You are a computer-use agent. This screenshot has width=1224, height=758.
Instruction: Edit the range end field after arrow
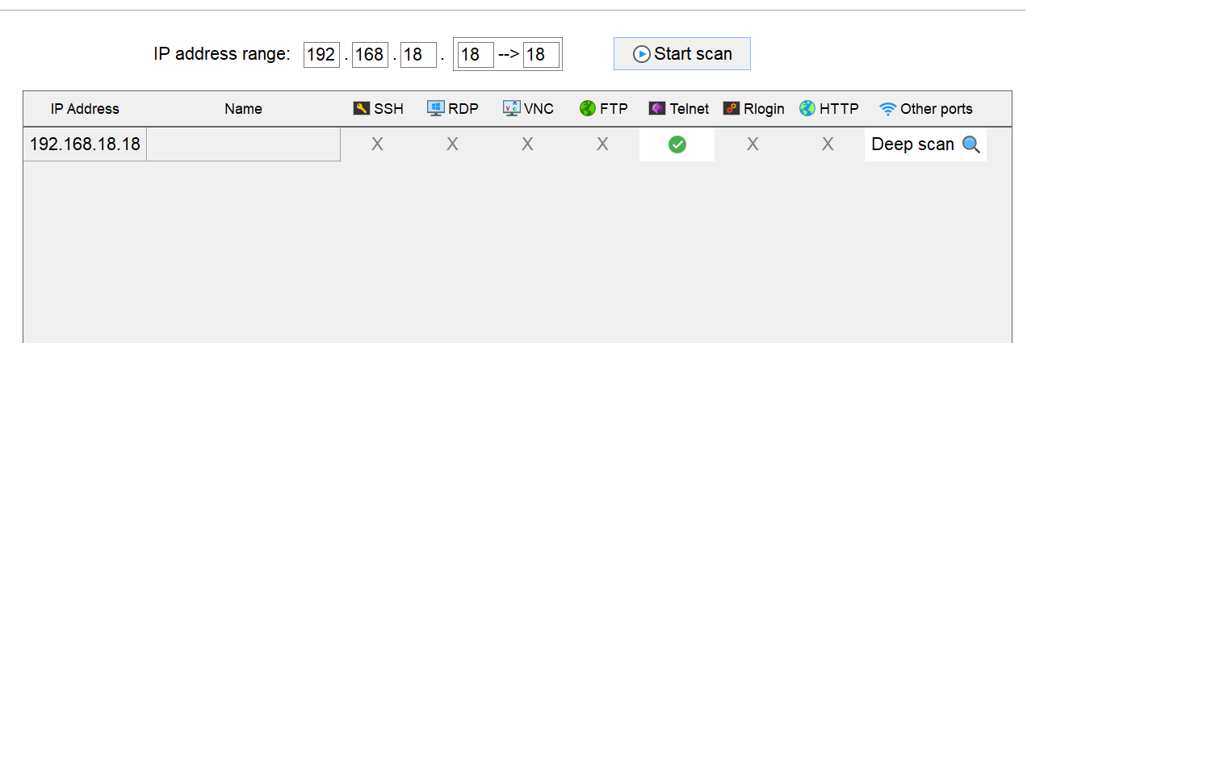click(x=541, y=55)
